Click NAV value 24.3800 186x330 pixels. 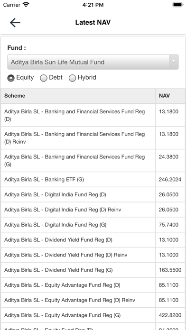pyautogui.click(x=168, y=157)
